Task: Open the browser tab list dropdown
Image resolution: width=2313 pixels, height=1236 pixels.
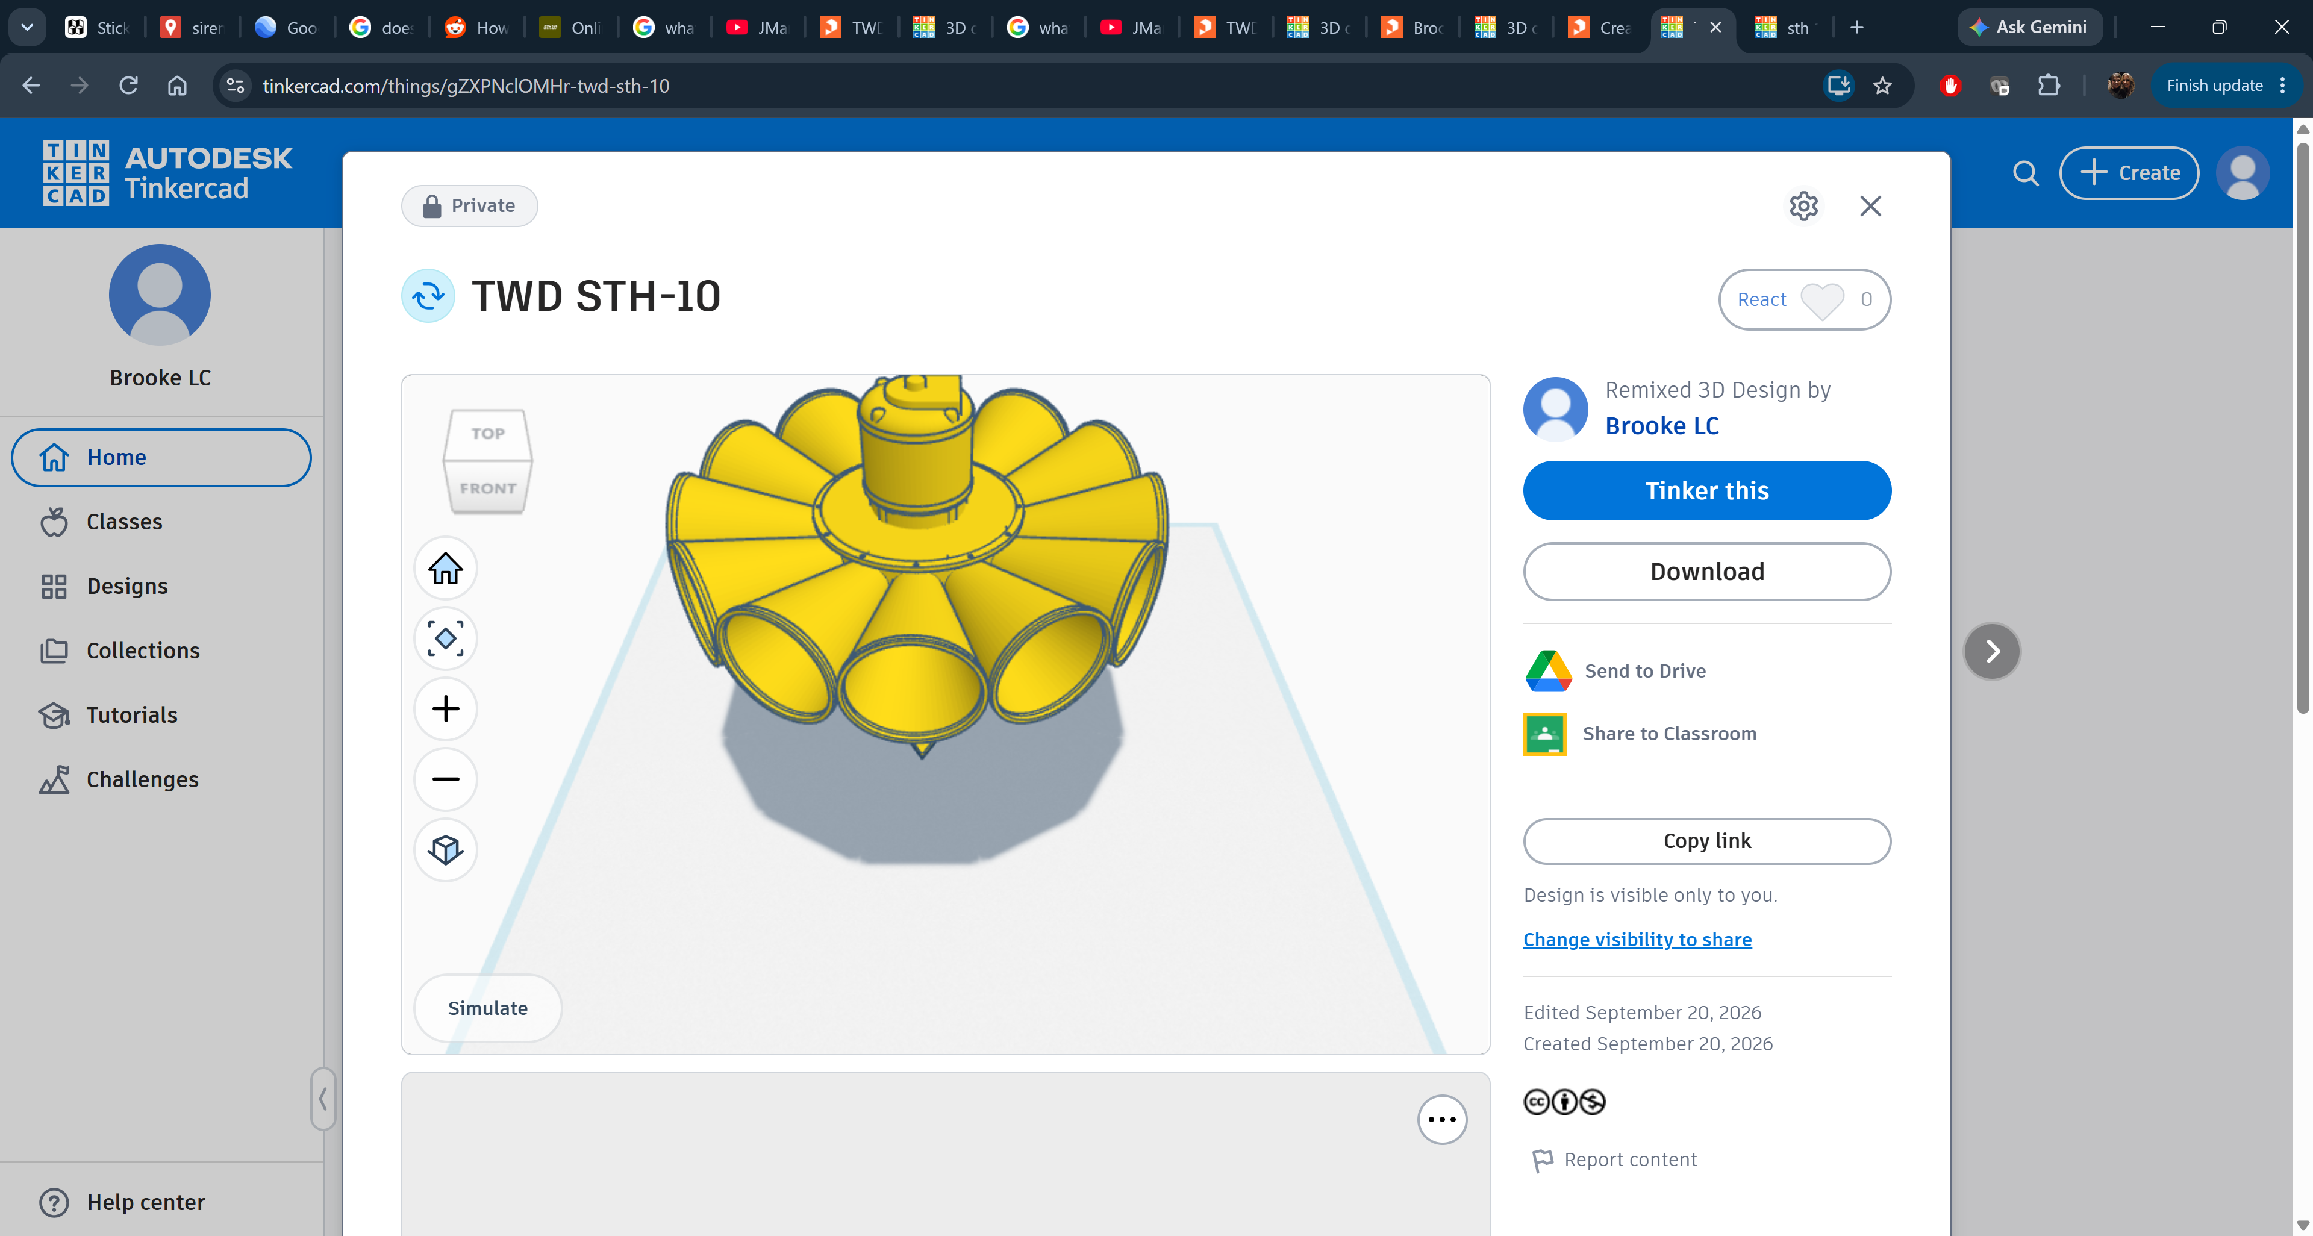Action: click(27, 27)
